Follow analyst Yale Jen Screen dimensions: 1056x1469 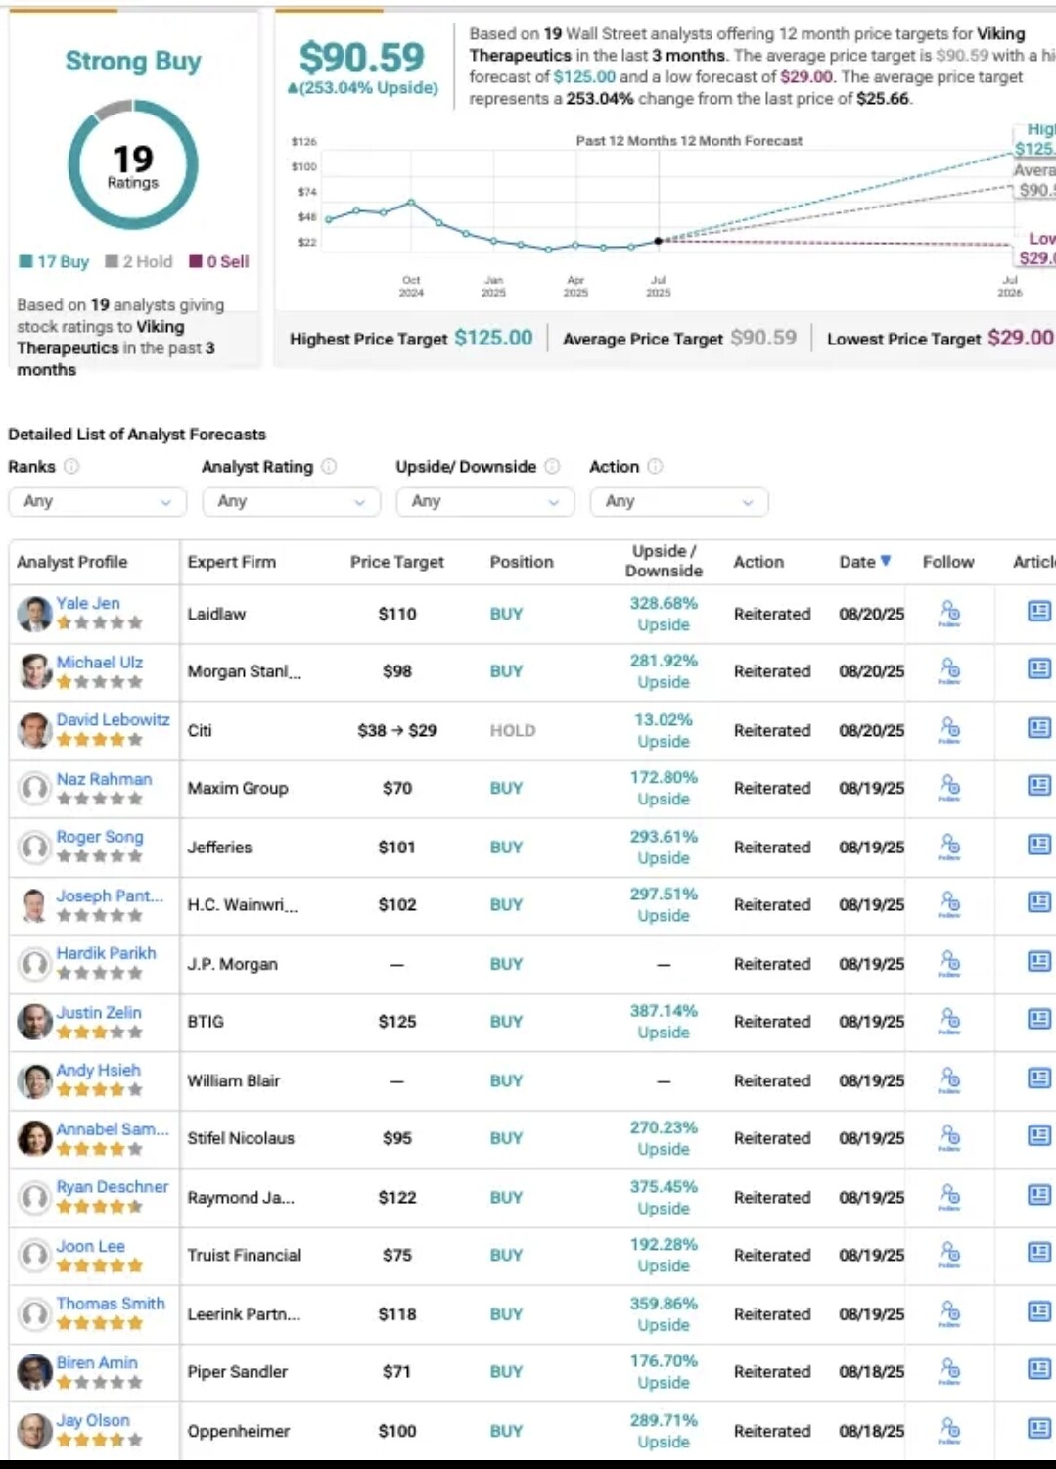point(949,614)
